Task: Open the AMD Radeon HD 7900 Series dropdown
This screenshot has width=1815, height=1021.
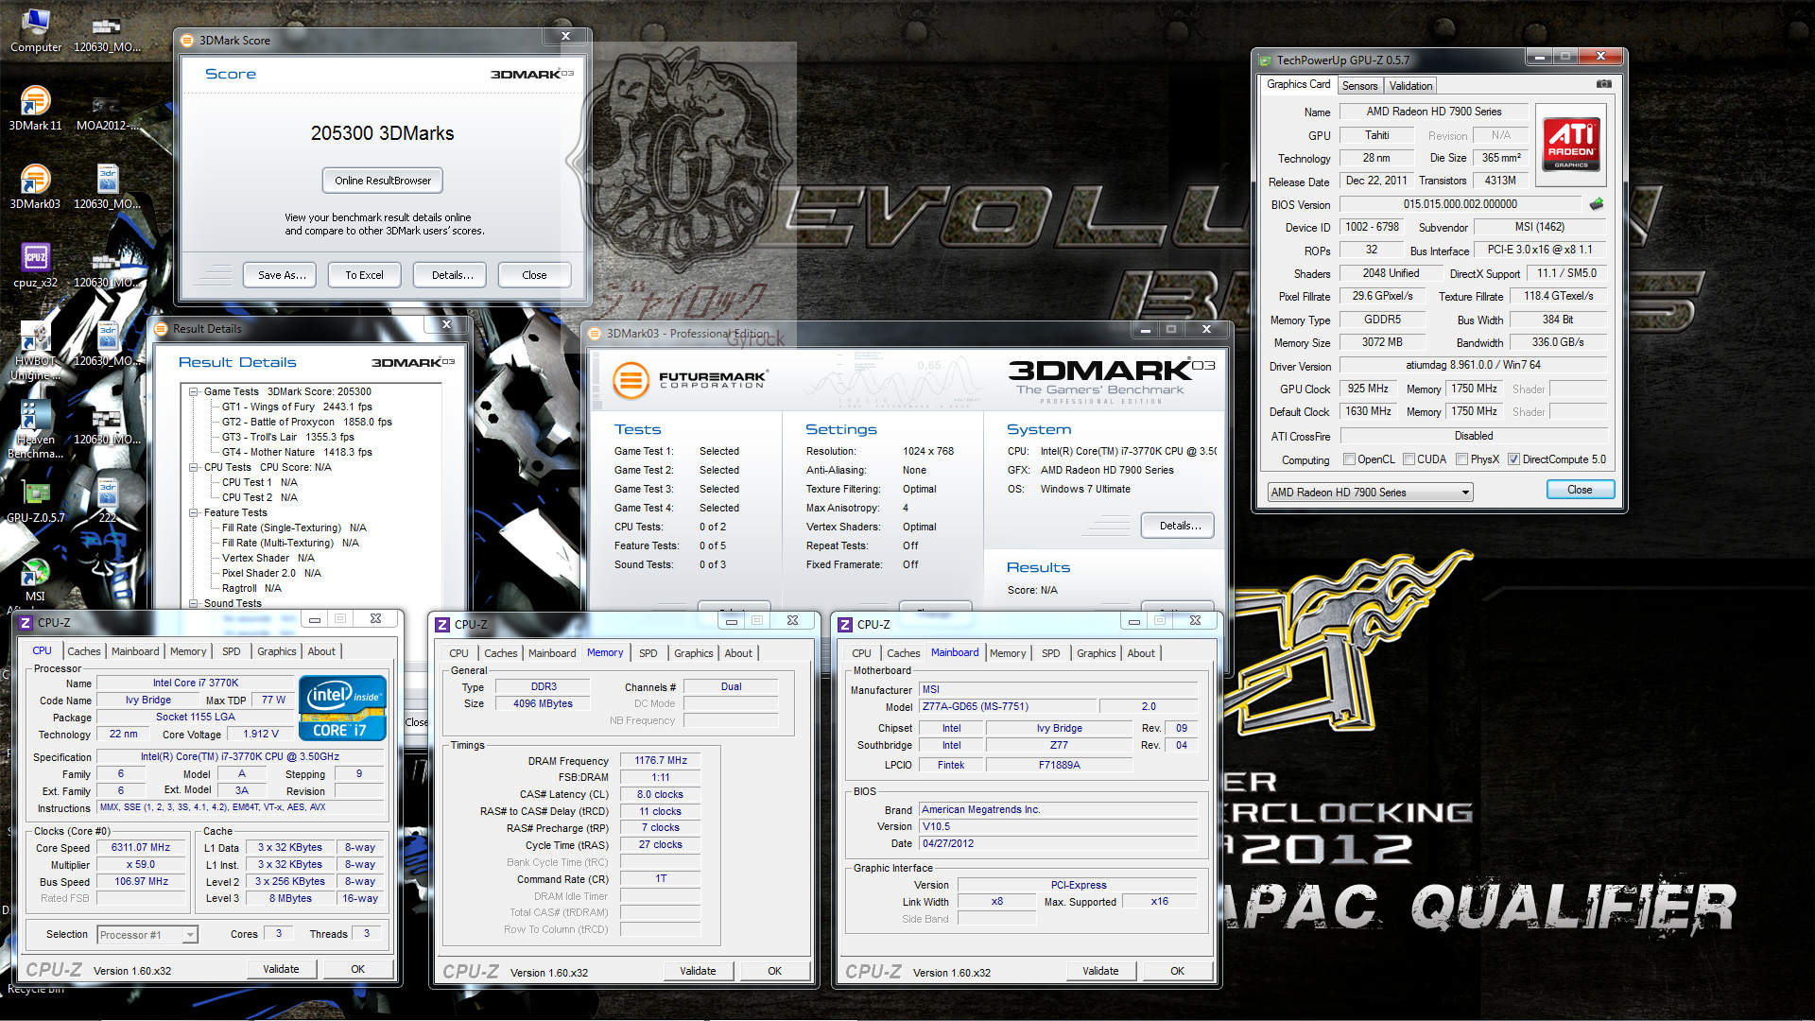Action: coord(1370,493)
